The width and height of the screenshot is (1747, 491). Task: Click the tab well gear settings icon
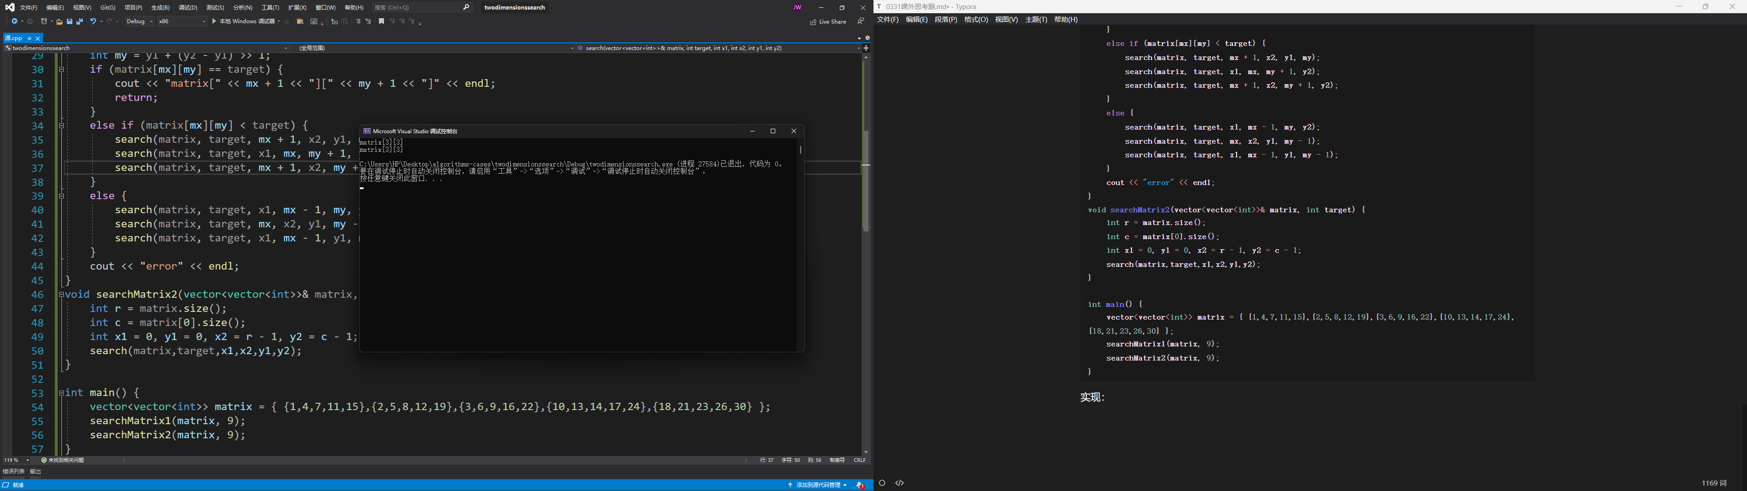point(868,38)
